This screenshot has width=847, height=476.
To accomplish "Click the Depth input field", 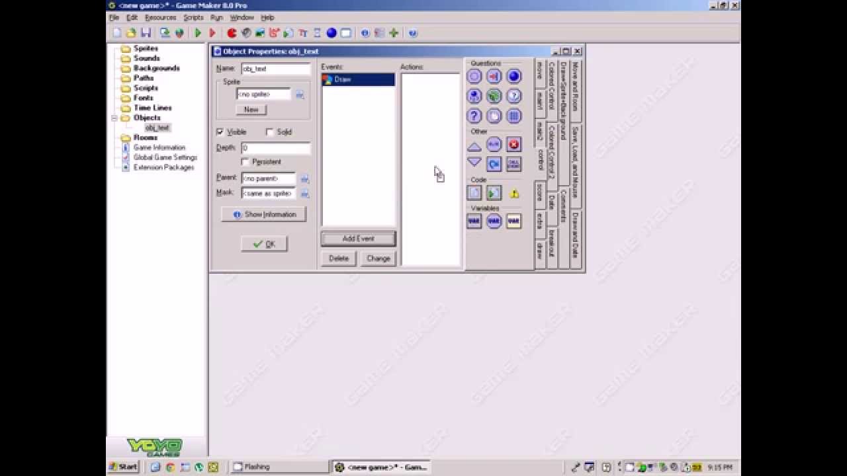I will click(275, 148).
